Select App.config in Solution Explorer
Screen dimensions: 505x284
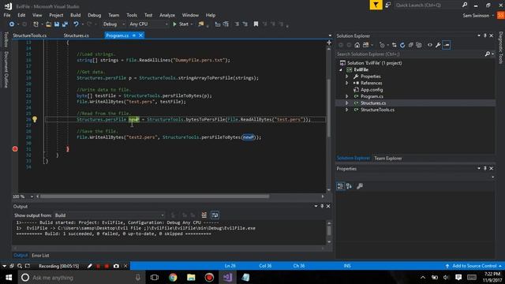point(372,90)
